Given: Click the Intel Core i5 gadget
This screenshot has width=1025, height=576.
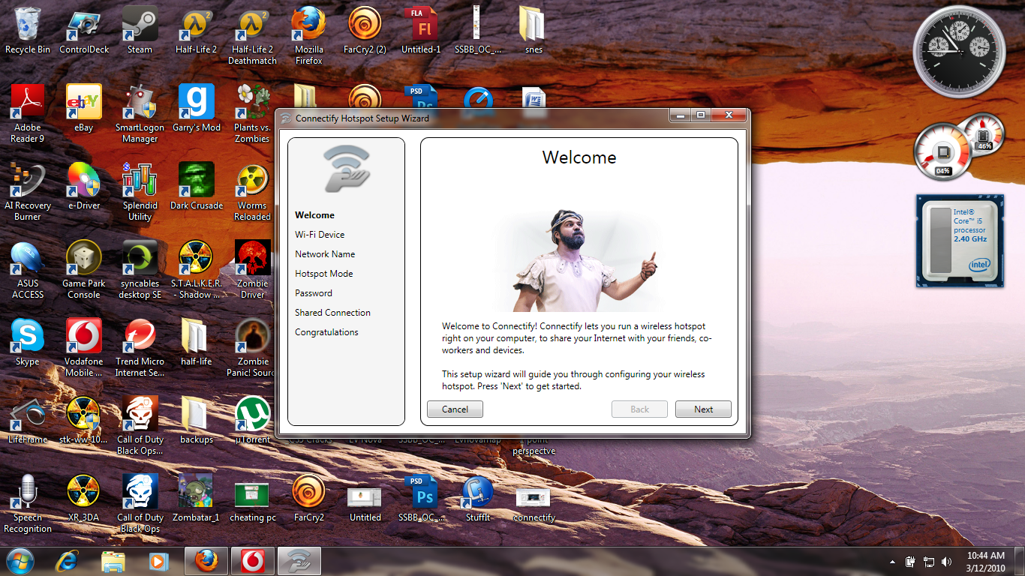Looking at the screenshot, I should (960, 241).
